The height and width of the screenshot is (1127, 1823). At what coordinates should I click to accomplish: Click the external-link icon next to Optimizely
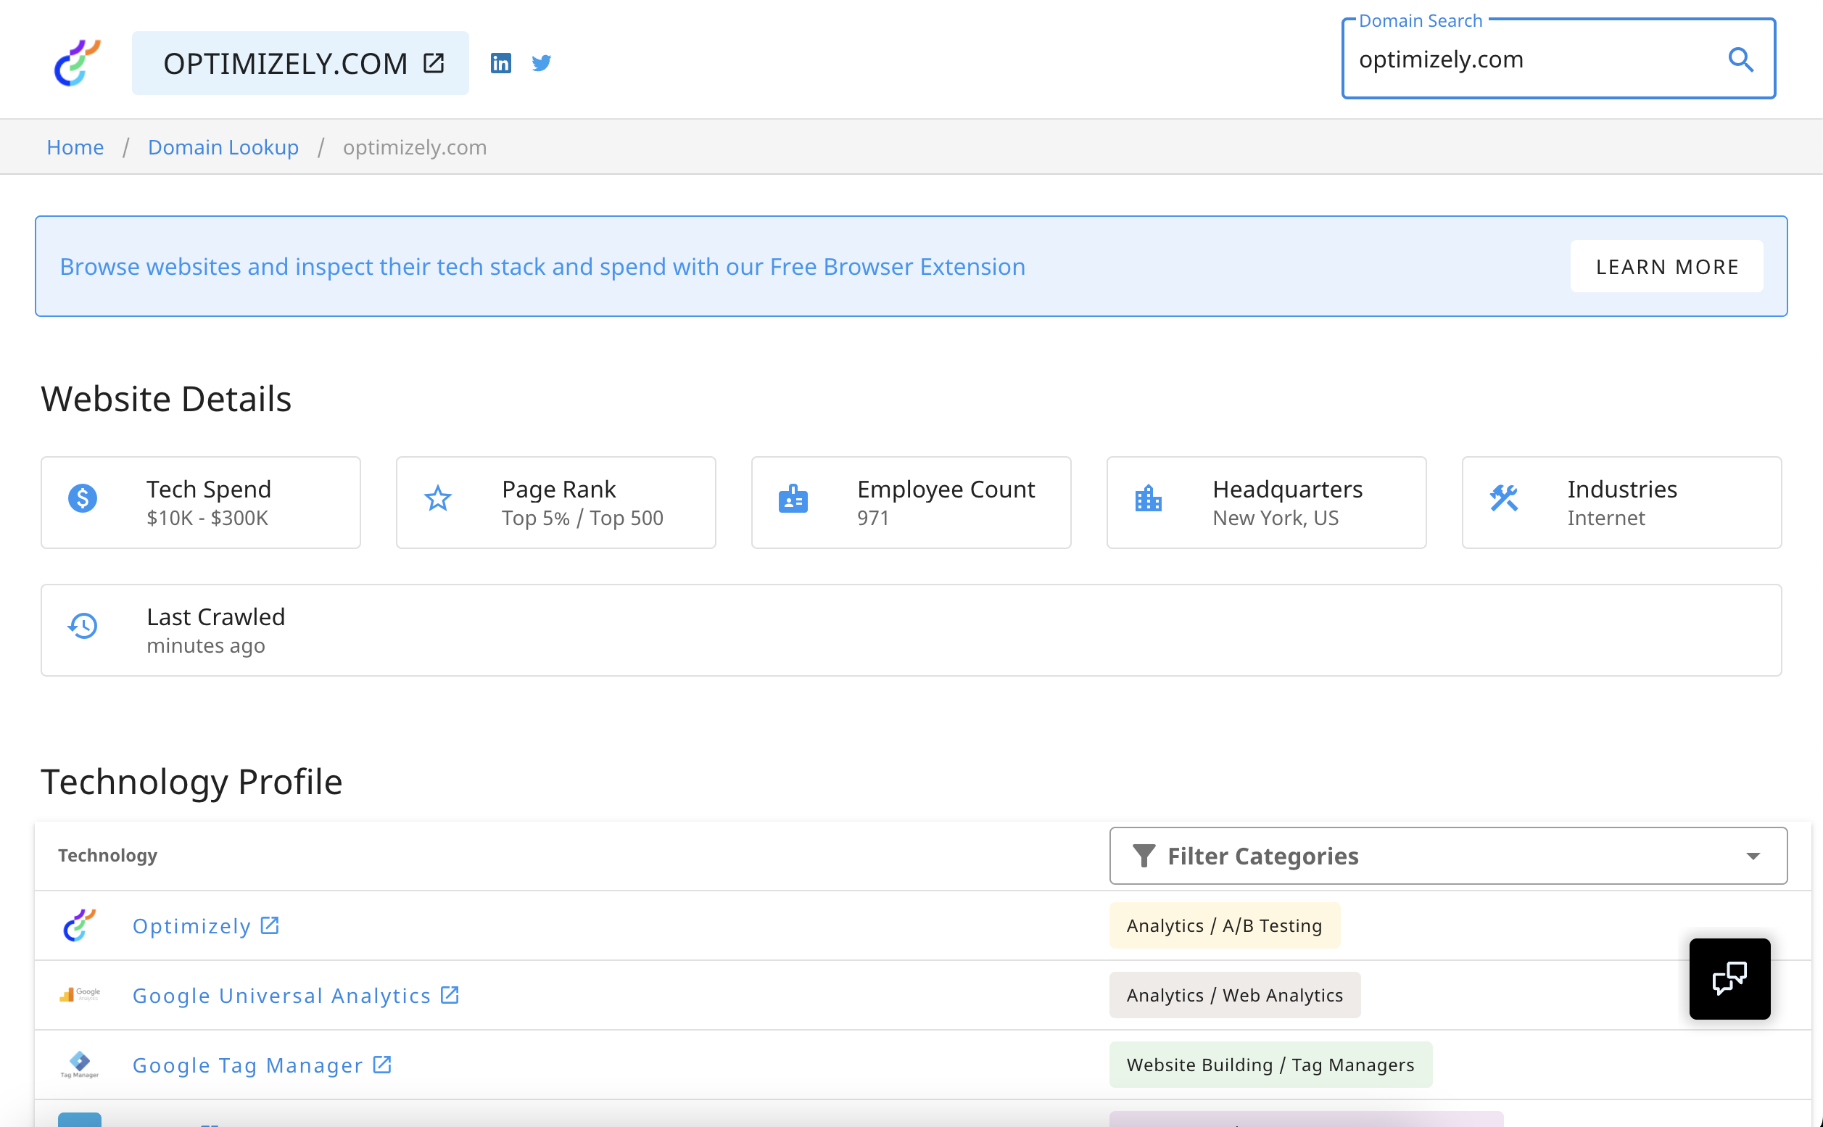tap(270, 925)
